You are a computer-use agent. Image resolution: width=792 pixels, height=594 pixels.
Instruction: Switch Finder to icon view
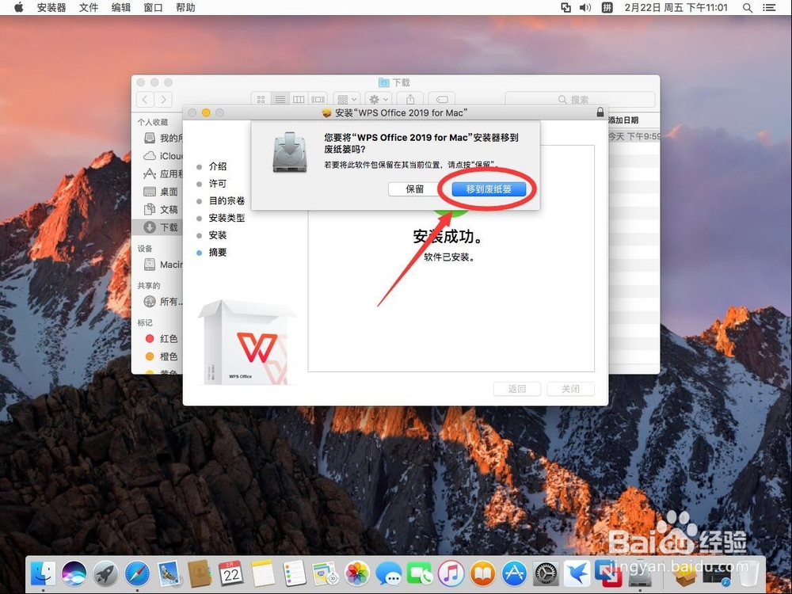[x=261, y=99]
